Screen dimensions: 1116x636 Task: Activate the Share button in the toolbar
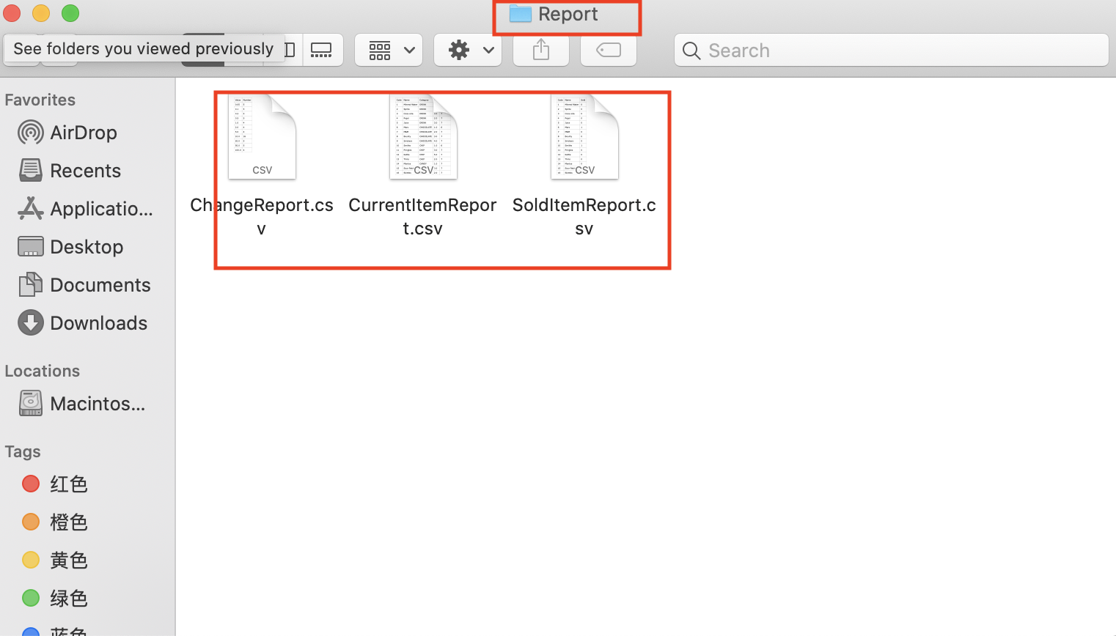540,50
